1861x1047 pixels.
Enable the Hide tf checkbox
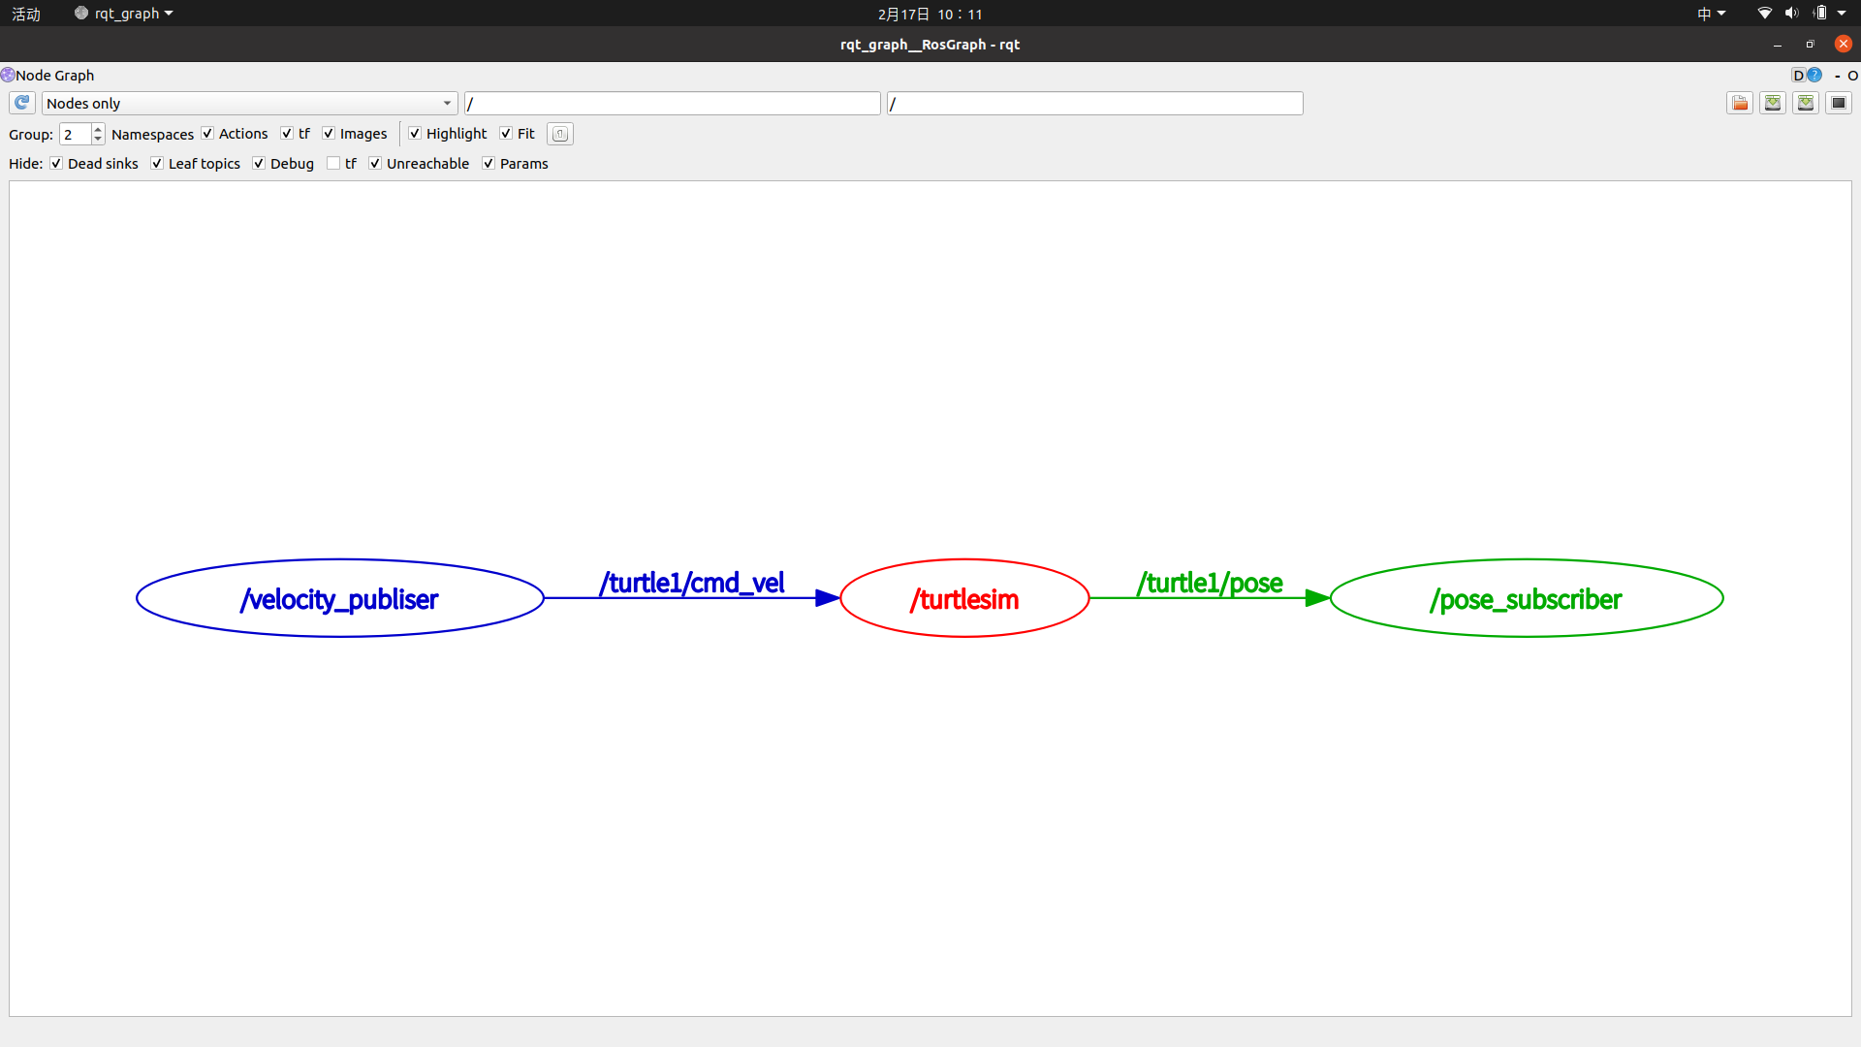pyautogui.click(x=333, y=163)
